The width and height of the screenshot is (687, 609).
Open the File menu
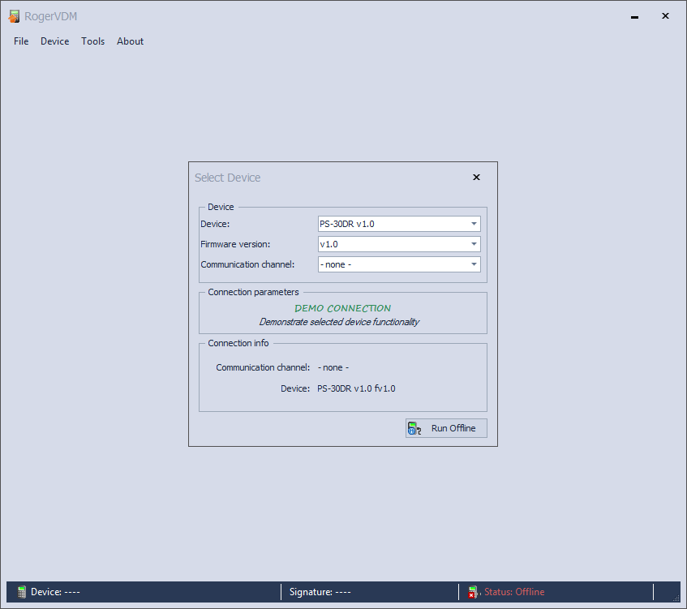(x=21, y=41)
